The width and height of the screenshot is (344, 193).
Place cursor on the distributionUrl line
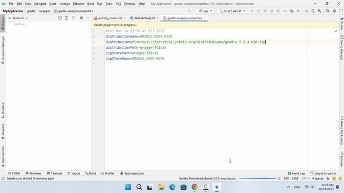(x=185, y=42)
